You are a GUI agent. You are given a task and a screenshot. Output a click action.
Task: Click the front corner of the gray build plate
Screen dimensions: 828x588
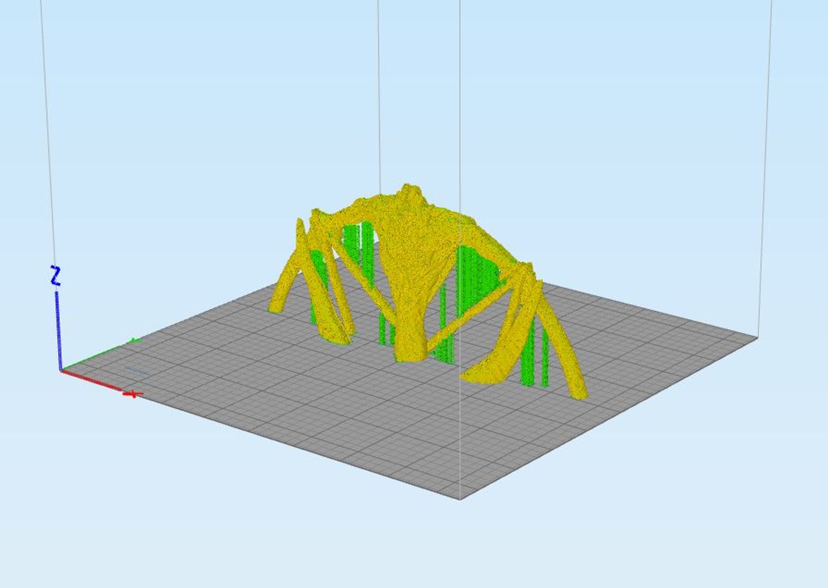point(460,498)
